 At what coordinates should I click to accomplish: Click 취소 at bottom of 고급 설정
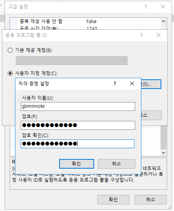pyautogui.click(x=151, y=199)
